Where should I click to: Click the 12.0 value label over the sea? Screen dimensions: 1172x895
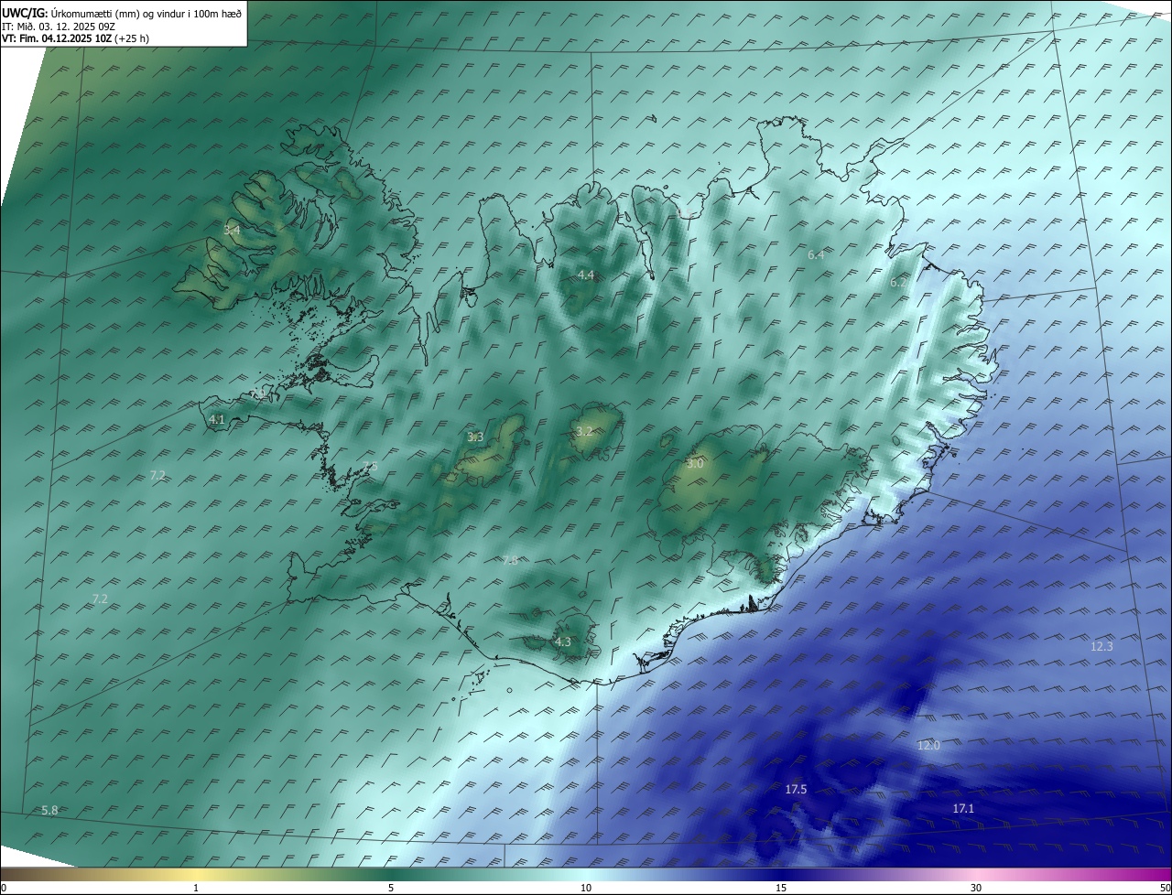(x=928, y=746)
